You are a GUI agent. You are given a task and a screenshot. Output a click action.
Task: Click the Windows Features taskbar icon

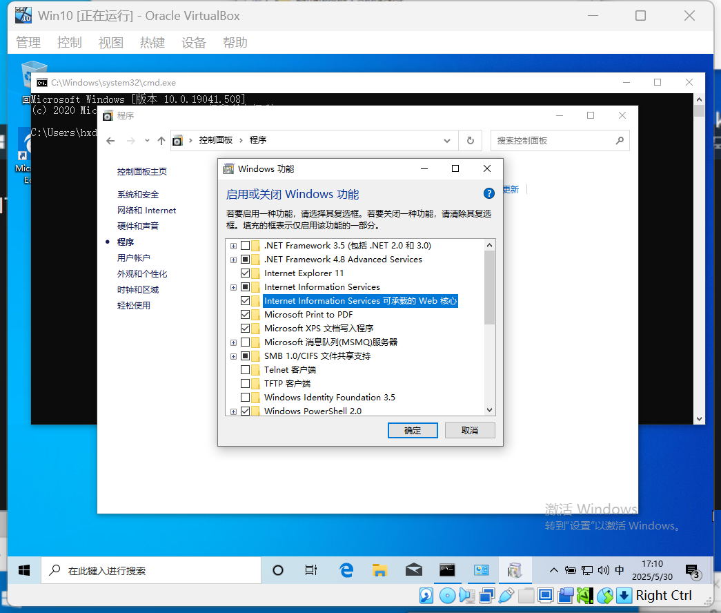[x=515, y=570]
